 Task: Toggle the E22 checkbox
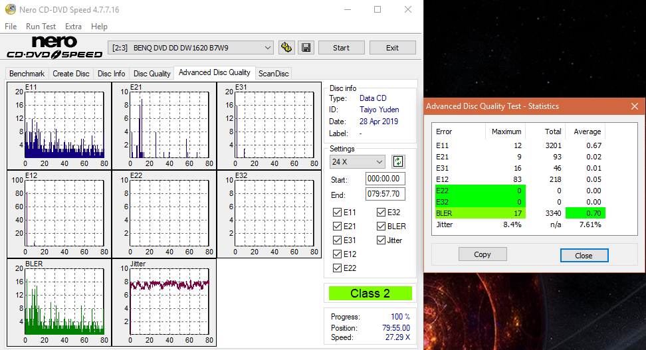click(x=337, y=268)
